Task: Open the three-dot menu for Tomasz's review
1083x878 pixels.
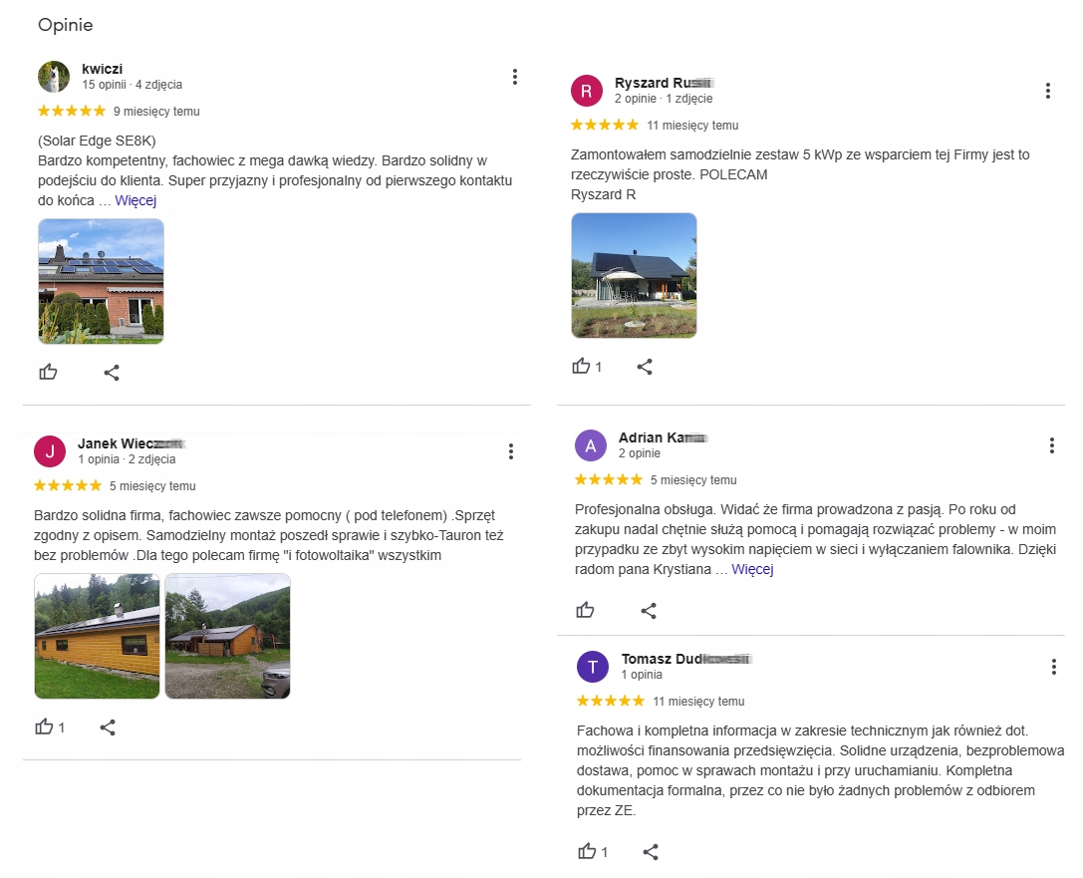Action: pyautogui.click(x=1054, y=666)
